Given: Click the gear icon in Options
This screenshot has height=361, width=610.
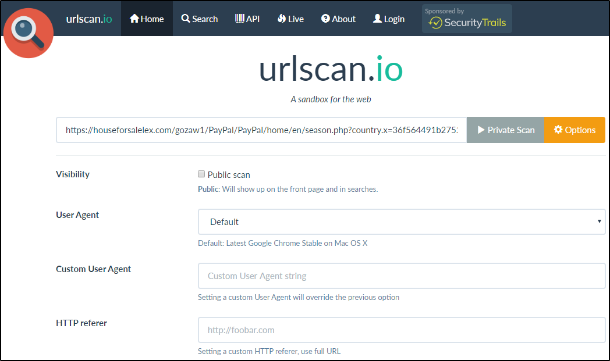Looking at the screenshot, I should [558, 130].
